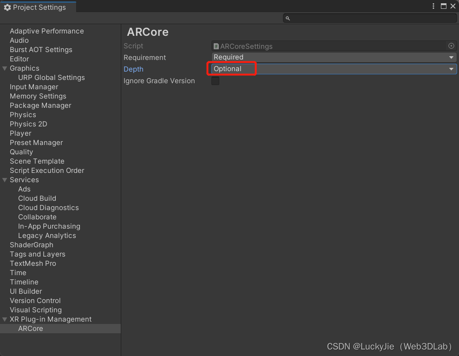
Task: Open Memory Settings
Action: tap(38, 96)
